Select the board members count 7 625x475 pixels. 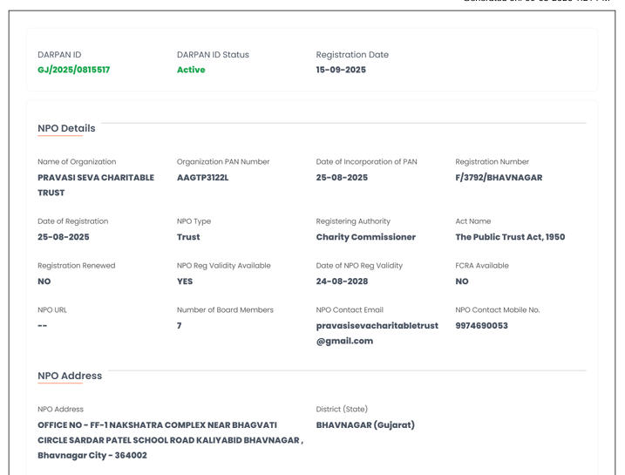coord(180,326)
